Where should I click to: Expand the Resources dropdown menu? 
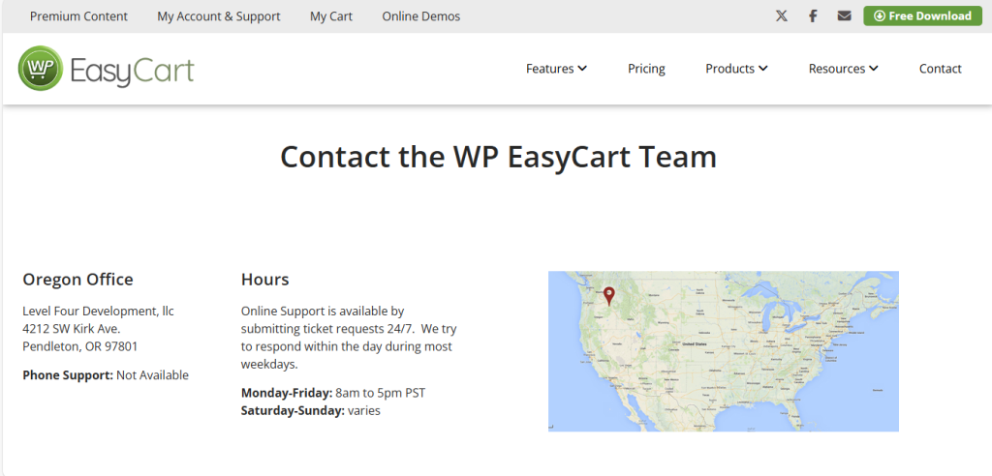pos(844,69)
